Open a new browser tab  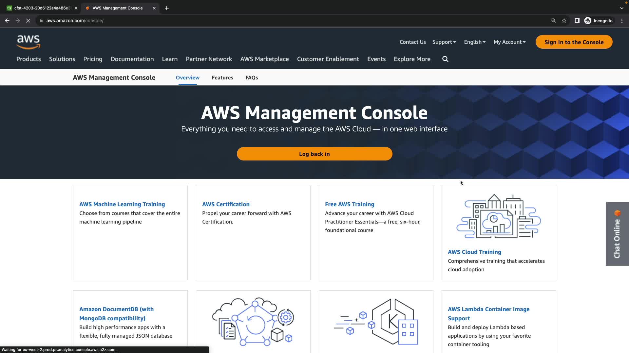click(167, 8)
